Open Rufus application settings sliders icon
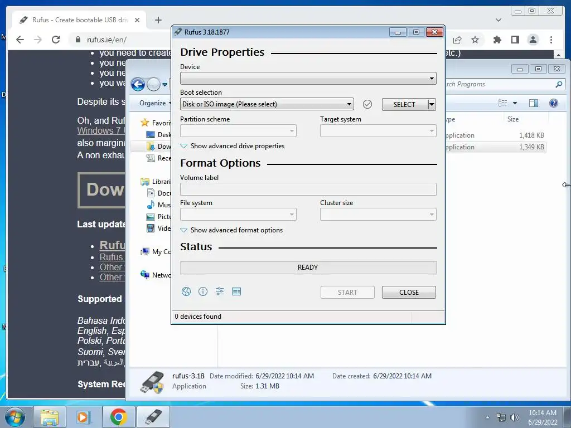The height and width of the screenshot is (428, 571). pyautogui.click(x=220, y=291)
